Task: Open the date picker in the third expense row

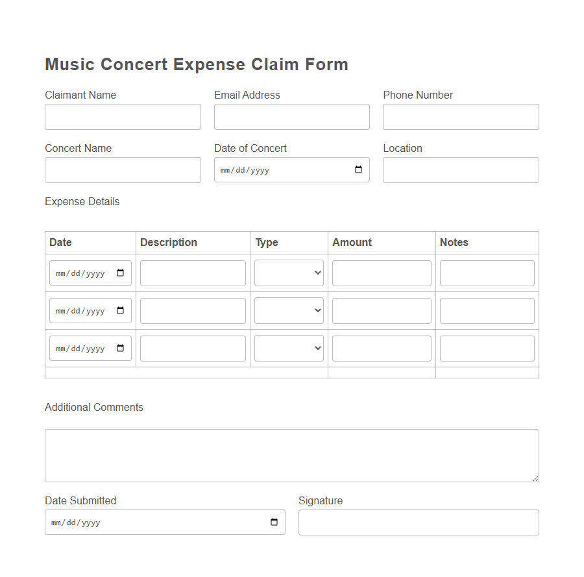Action: [119, 348]
